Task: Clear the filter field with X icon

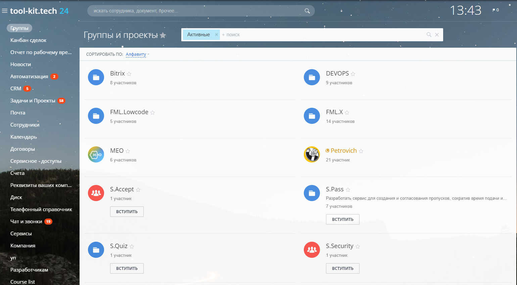Action: click(x=437, y=35)
